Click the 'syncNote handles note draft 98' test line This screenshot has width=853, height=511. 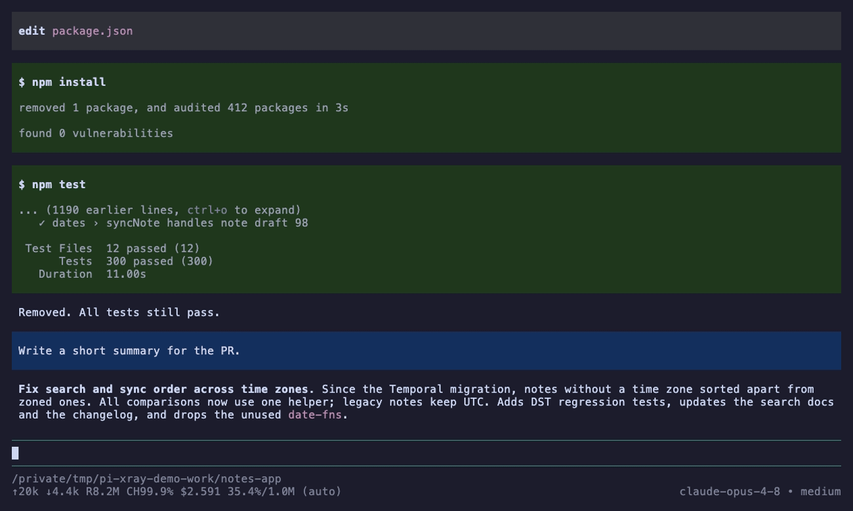click(173, 223)
